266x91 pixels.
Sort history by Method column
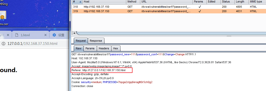click(x=133, y=2)
